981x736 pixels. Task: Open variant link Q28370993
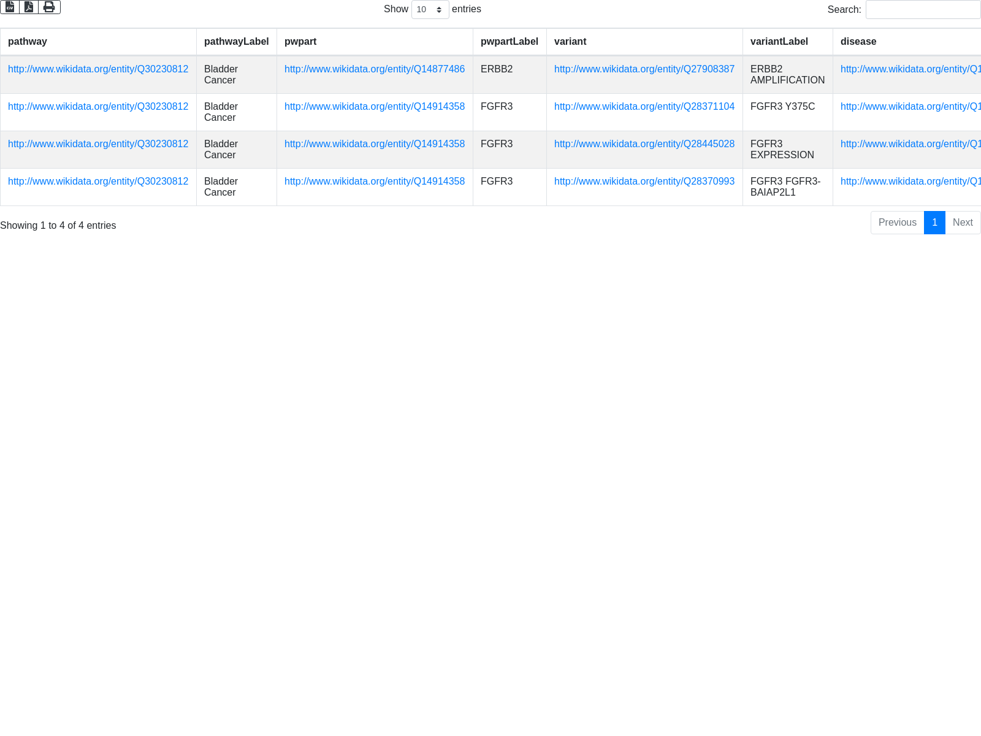click(644, 182)
